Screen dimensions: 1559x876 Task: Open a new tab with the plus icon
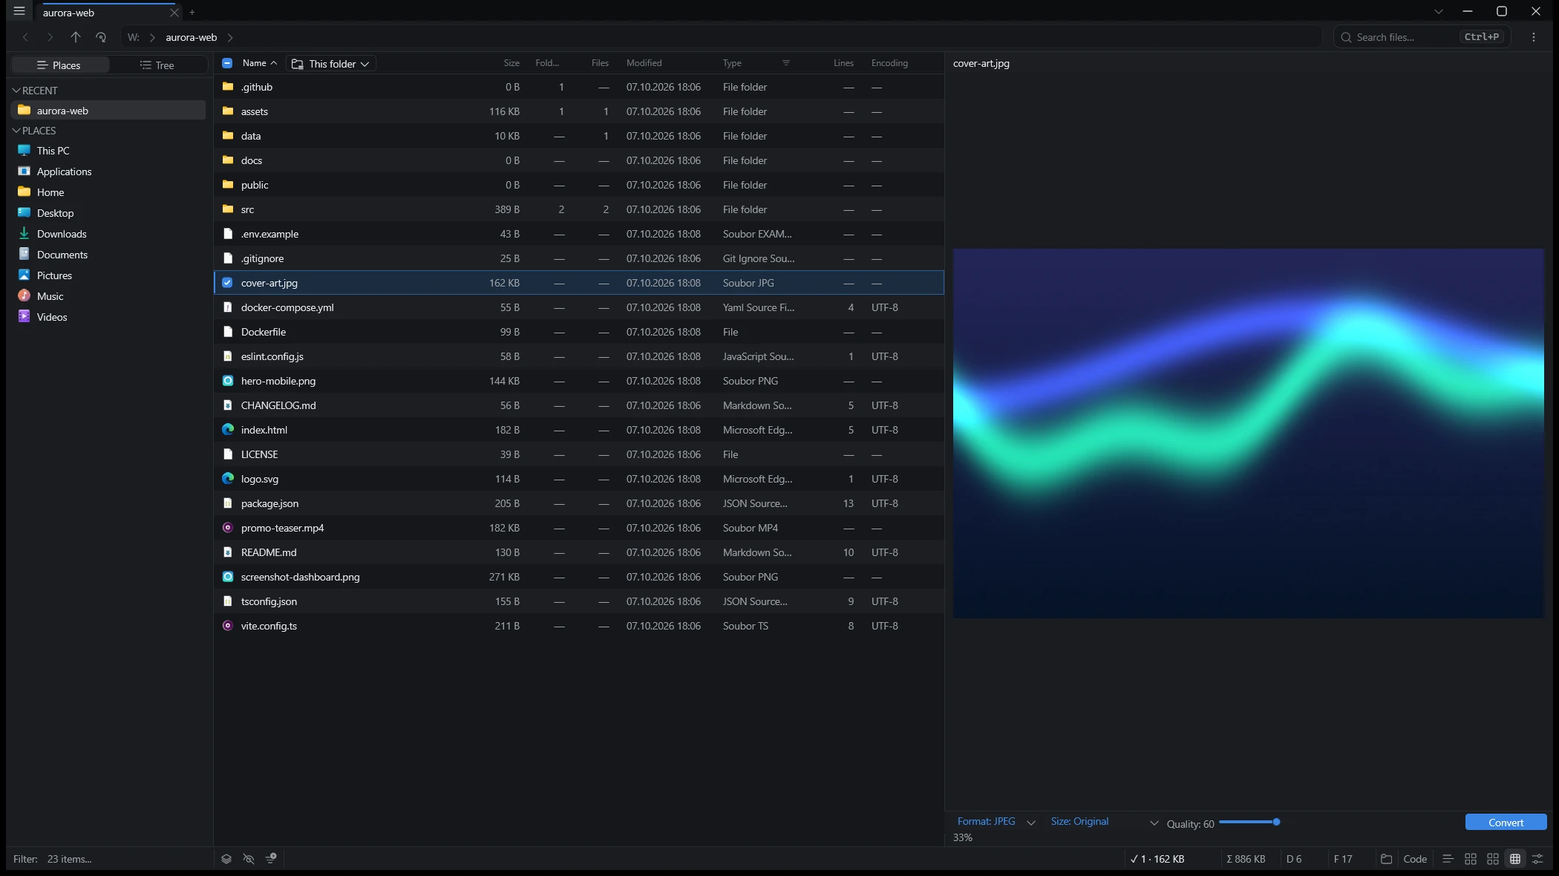coord(192,12)
